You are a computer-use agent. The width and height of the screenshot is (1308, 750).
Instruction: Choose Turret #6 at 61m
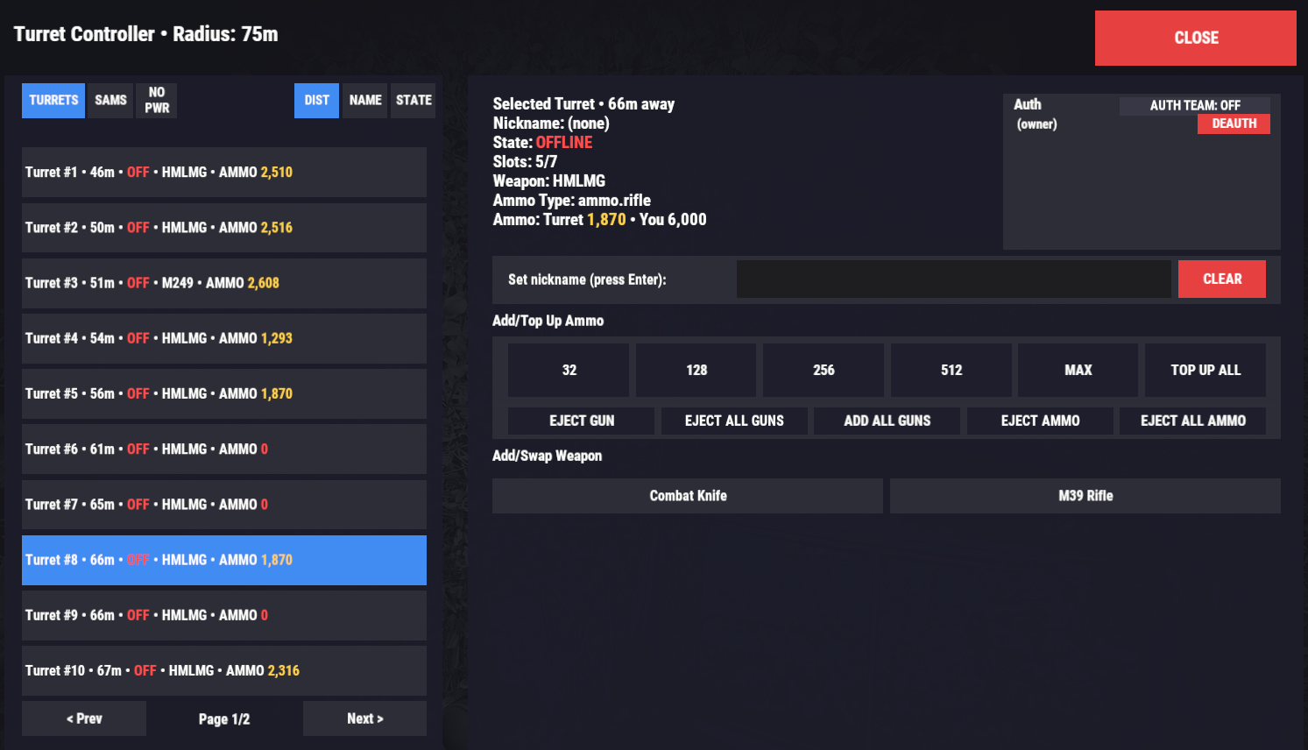click(223, 449)
